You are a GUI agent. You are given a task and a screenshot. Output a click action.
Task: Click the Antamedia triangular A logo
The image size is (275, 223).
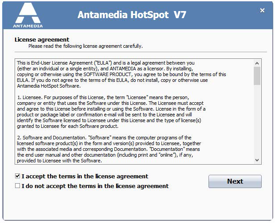28,13
